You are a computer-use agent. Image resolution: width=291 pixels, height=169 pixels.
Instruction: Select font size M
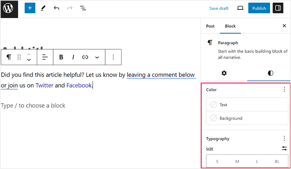click(237, 161)
